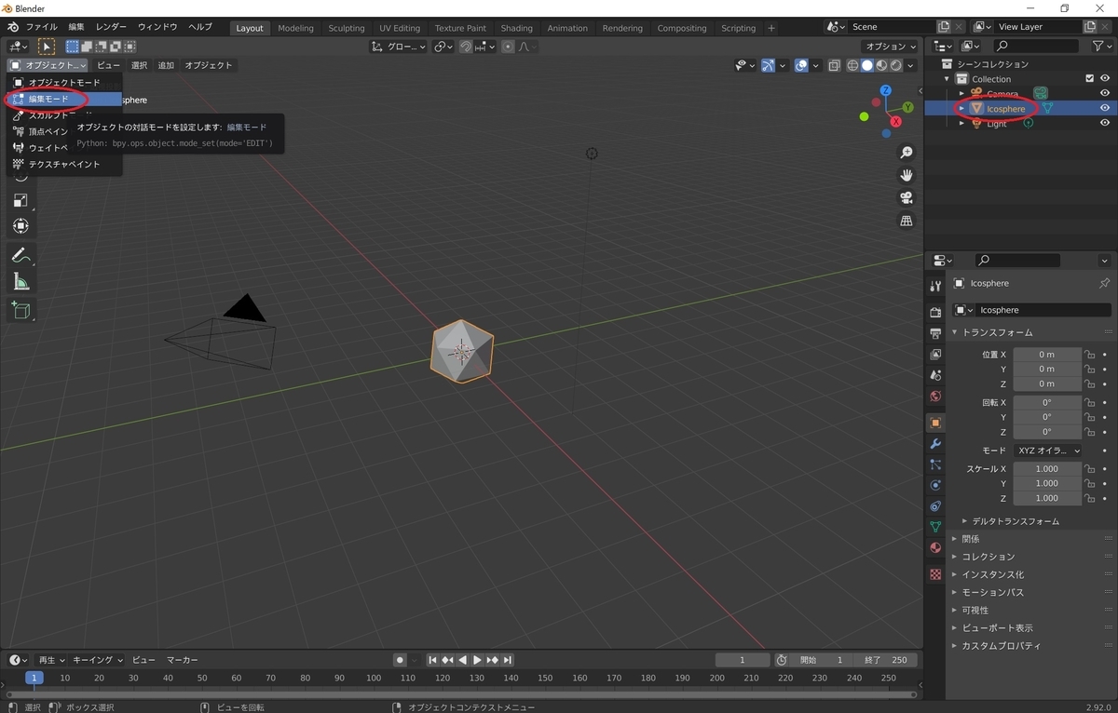Screen dimensions: 1118x713
Task: Open the Tool properties tab
Action: pyautogui.click(x=935, y=286)
